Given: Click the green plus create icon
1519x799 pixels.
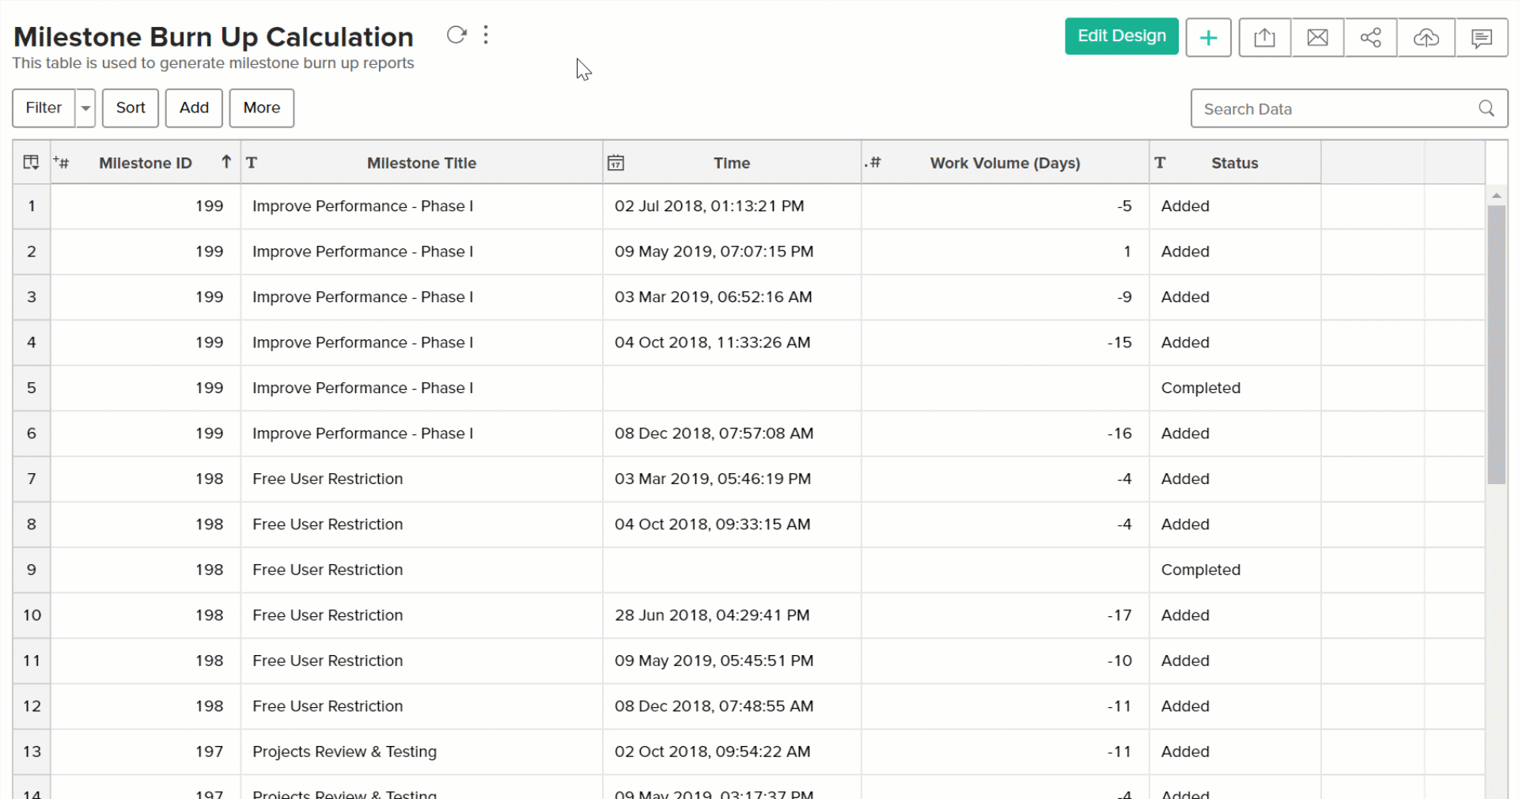Looking at the screenshot, I should tap(1208, 38).
